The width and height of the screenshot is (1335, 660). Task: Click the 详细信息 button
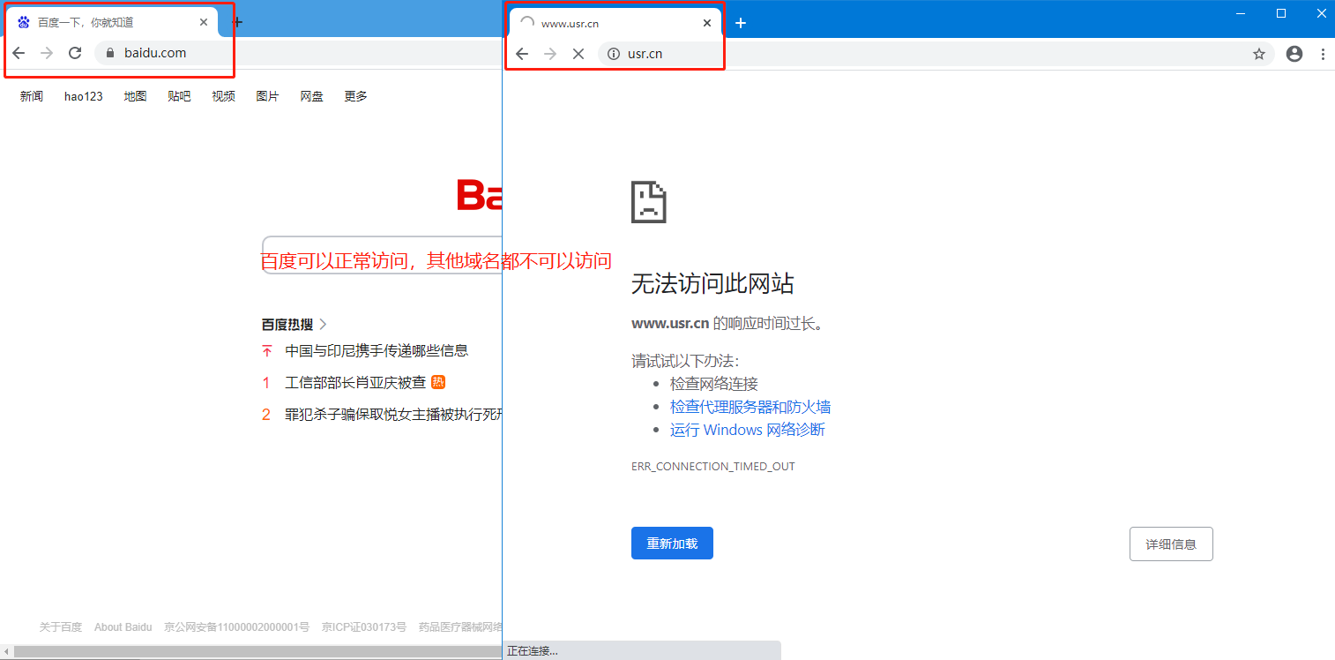[1170, 544]
